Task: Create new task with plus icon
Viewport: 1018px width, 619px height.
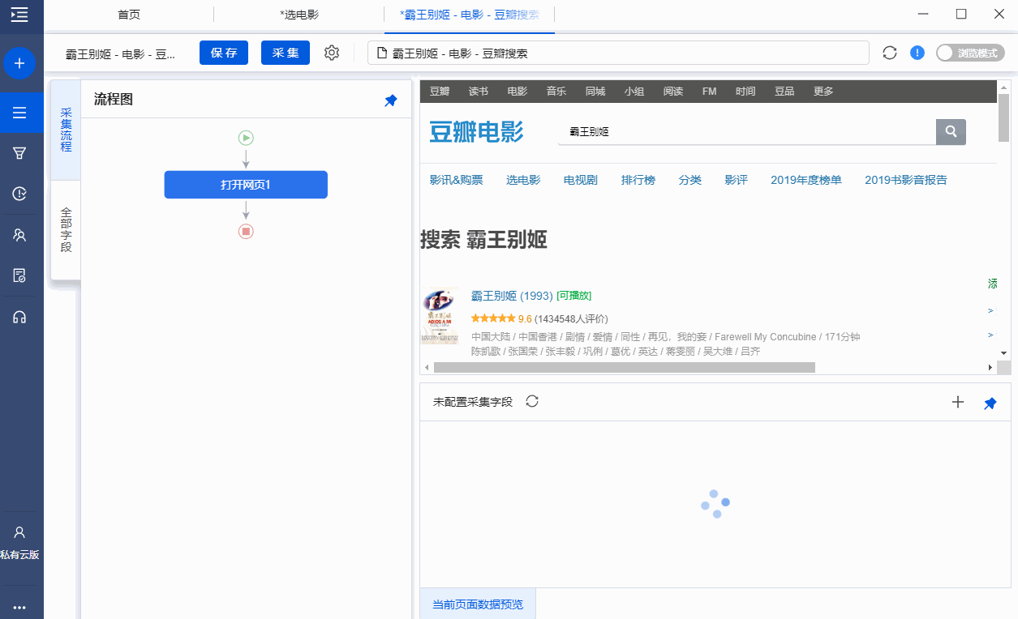Action: click(19, 63)
